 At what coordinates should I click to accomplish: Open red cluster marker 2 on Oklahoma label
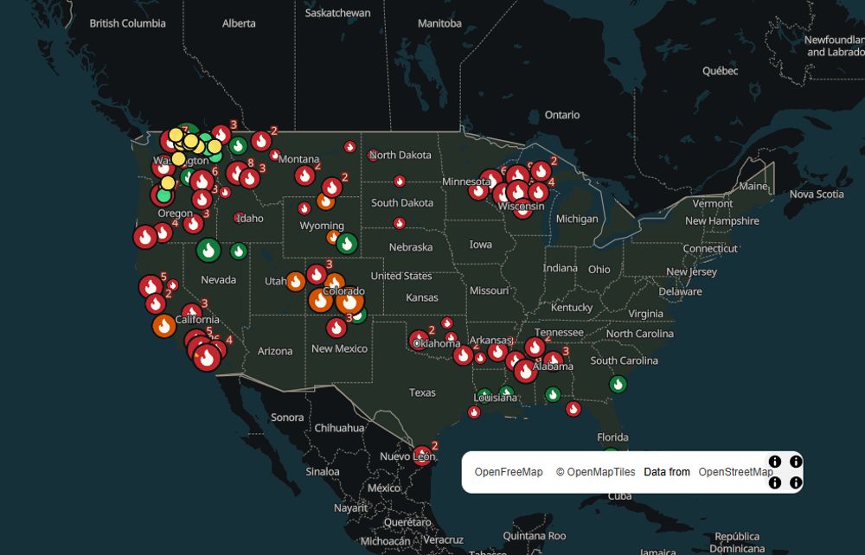point(419,340)
